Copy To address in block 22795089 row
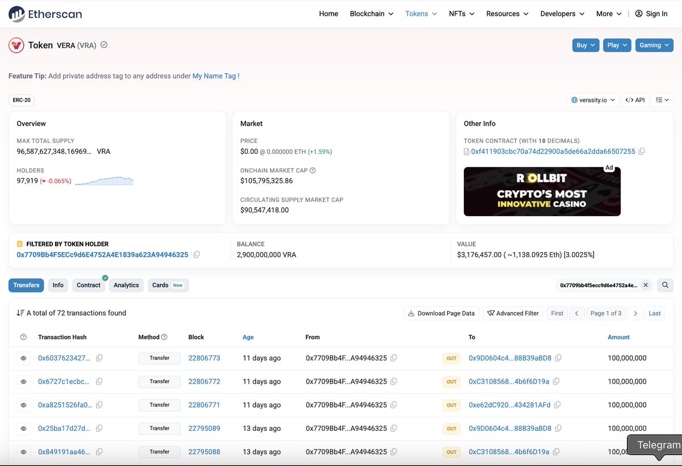 coord(558,429)
